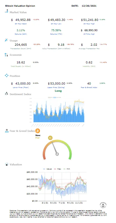Click the Valuation line chart area
This screenshot has width=116, height=223.
62,187
